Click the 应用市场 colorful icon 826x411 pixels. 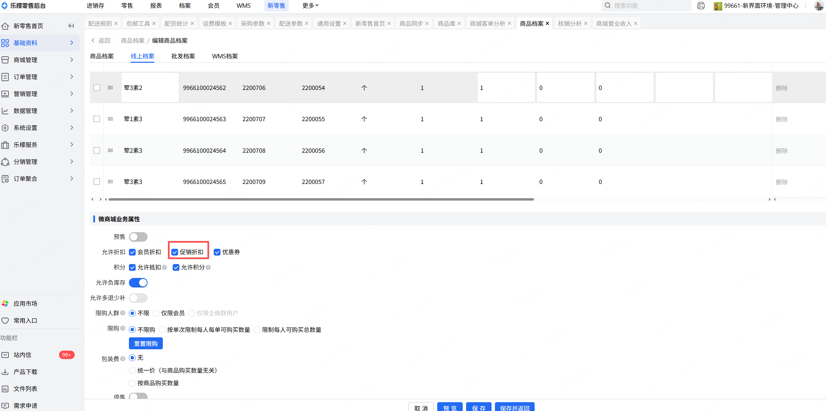pyautogui.click(x=5, y=303)
